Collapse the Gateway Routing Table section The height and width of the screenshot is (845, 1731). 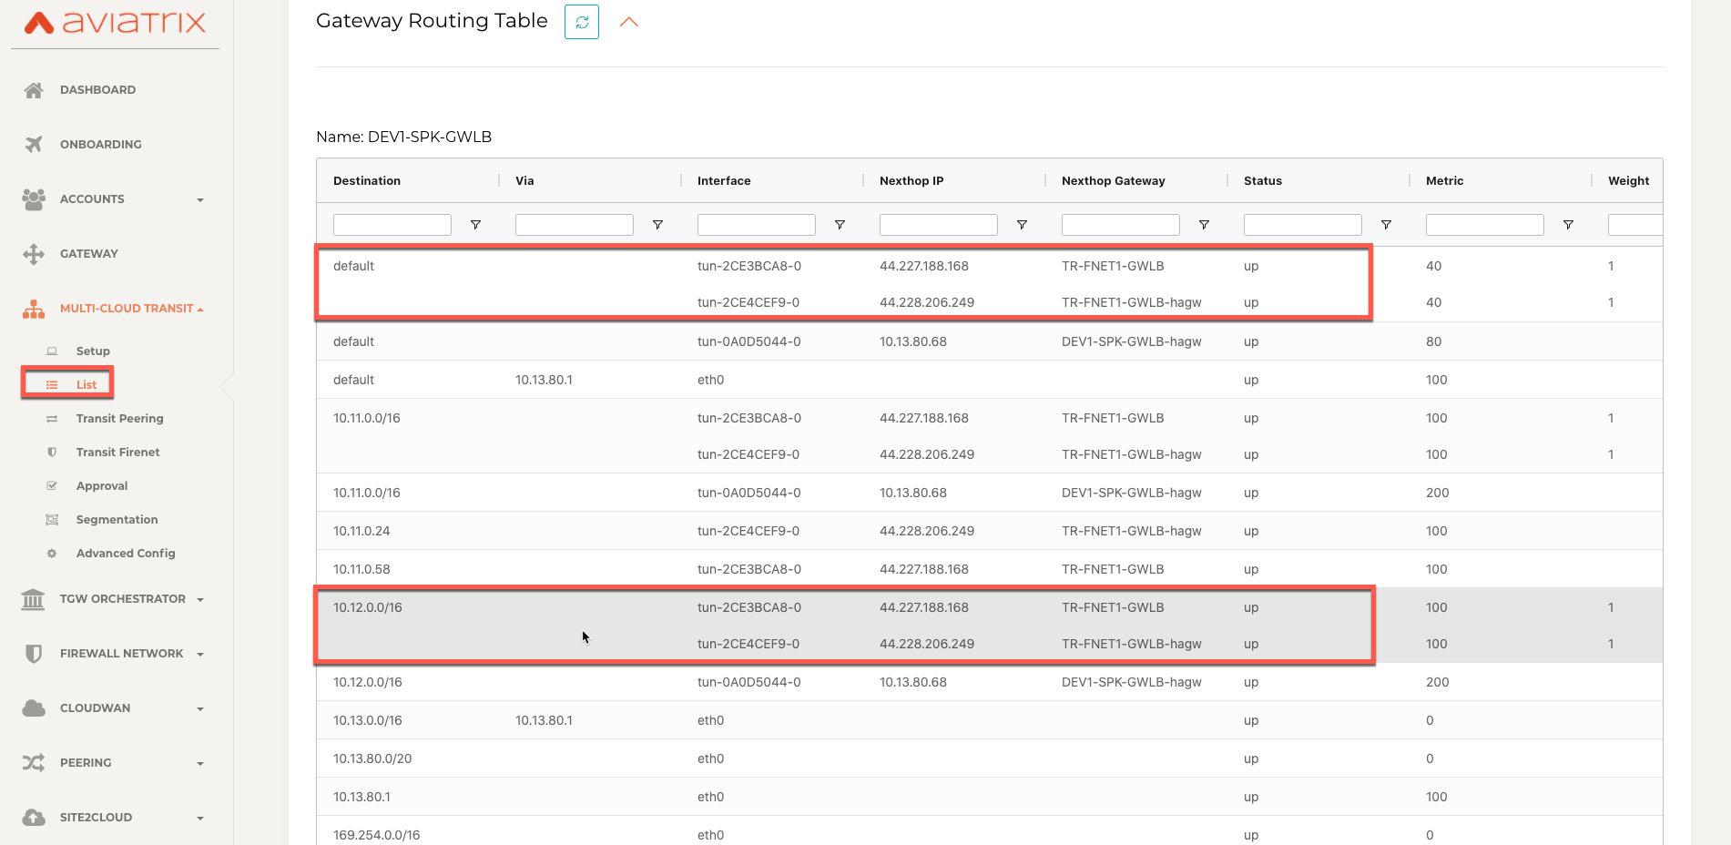628,22
